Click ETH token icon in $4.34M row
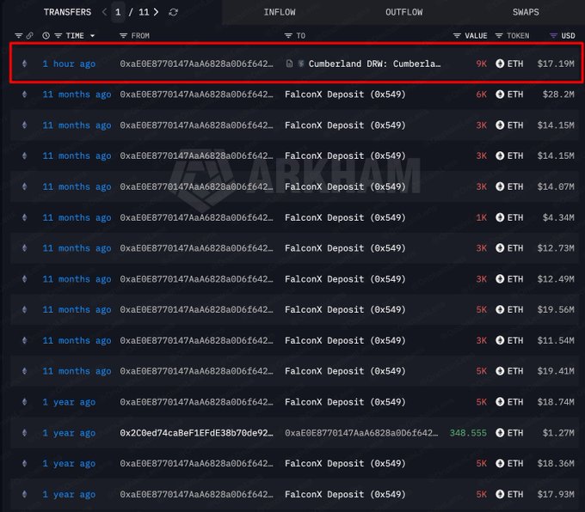The image size is (585, 512). pyautogui.click(x=500, y=217)
